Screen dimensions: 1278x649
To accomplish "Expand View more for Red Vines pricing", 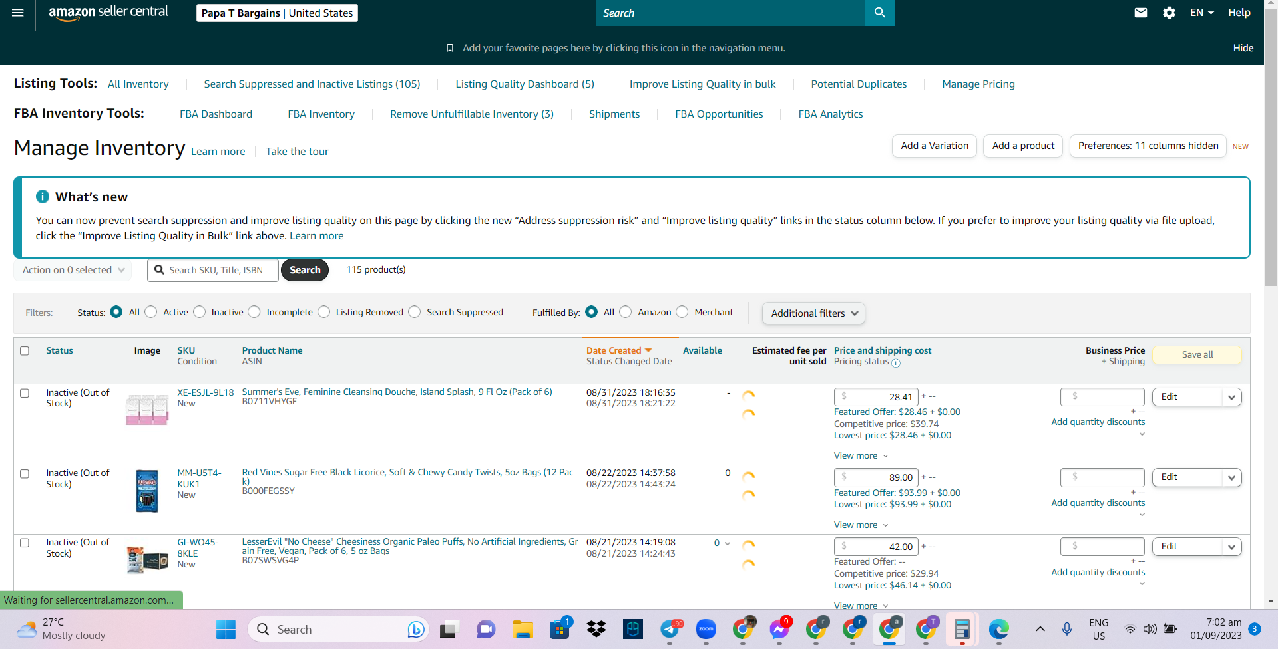I will [861, 525].
